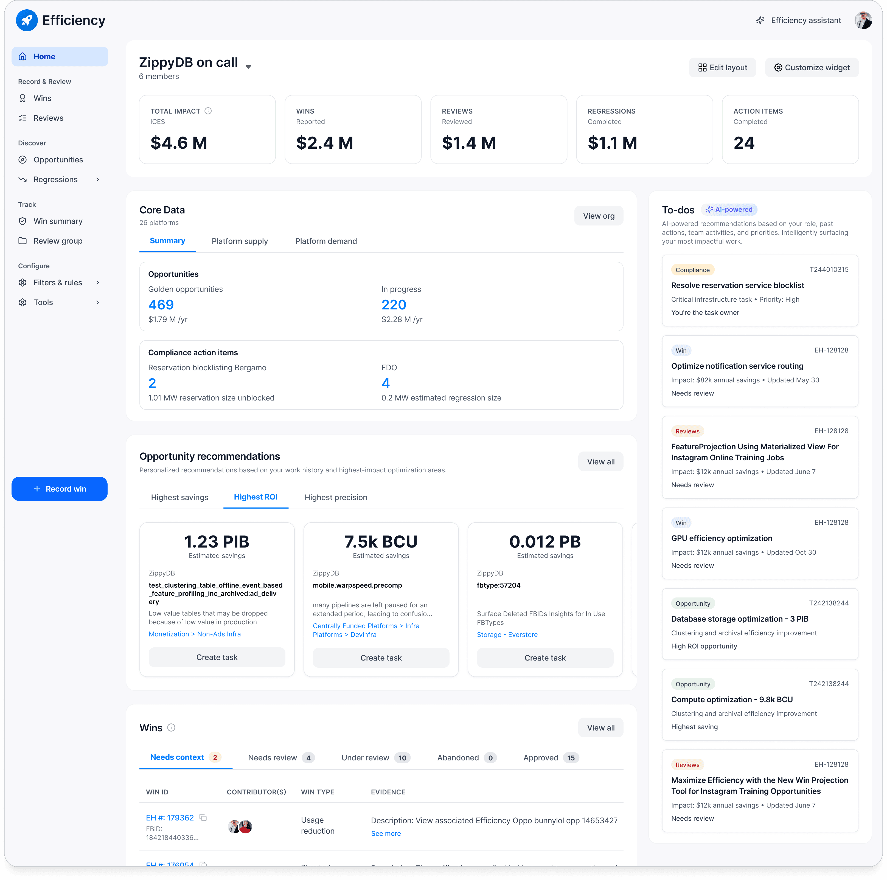Switch to the Summary tab
This screenshot has width=887, height=880.
167,241
